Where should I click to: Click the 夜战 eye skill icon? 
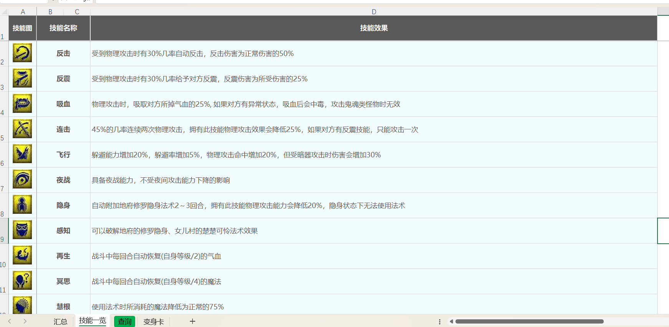pos(22,180)
